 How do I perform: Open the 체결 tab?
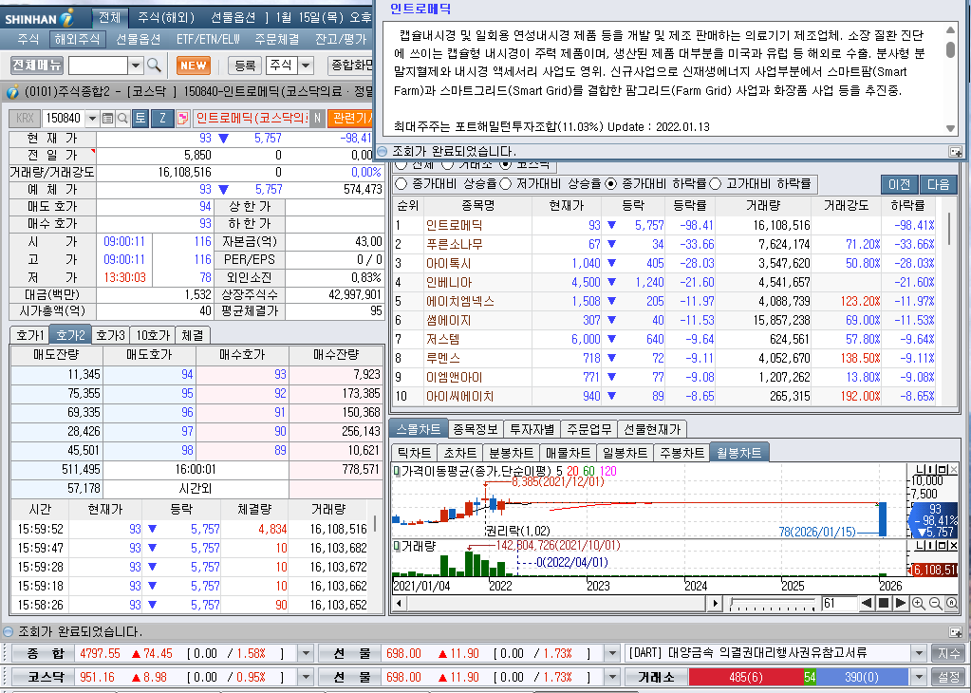click(x=193, y=335)
